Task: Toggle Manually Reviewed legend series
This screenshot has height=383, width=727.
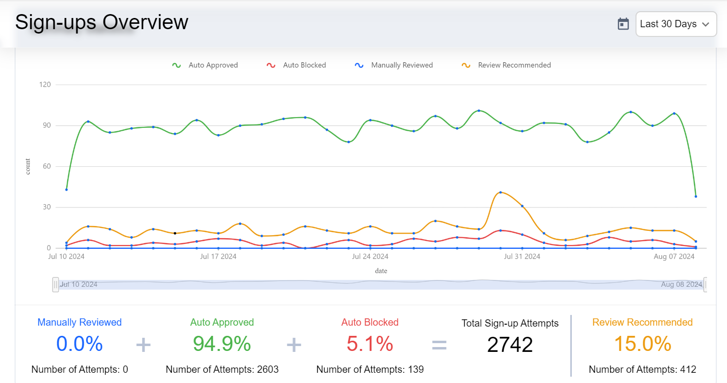Action: tap(401, 65)
